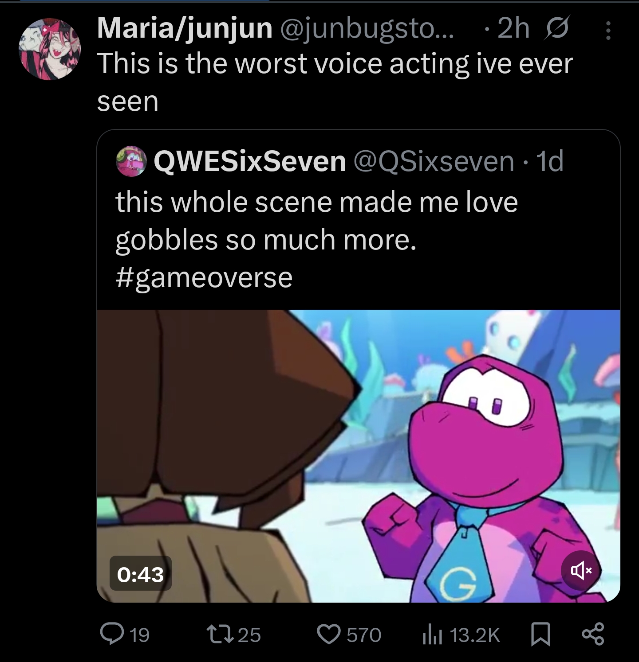
Task: Open the quoted tweet text about gobbles
Action: point(316,221)
